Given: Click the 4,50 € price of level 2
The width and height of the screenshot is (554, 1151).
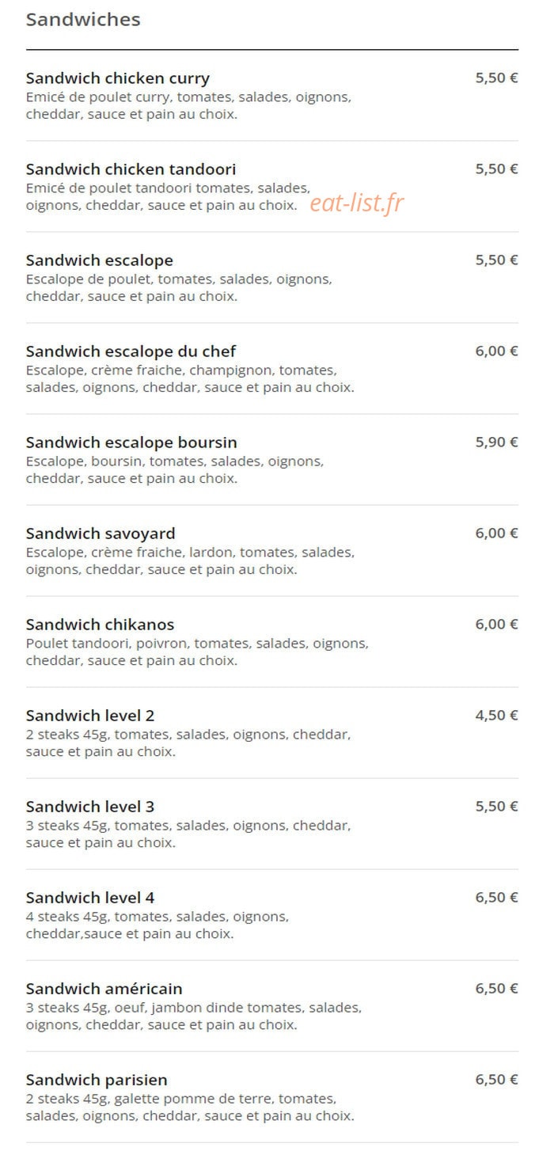Looking at the screenshot, I should (496, 715).
